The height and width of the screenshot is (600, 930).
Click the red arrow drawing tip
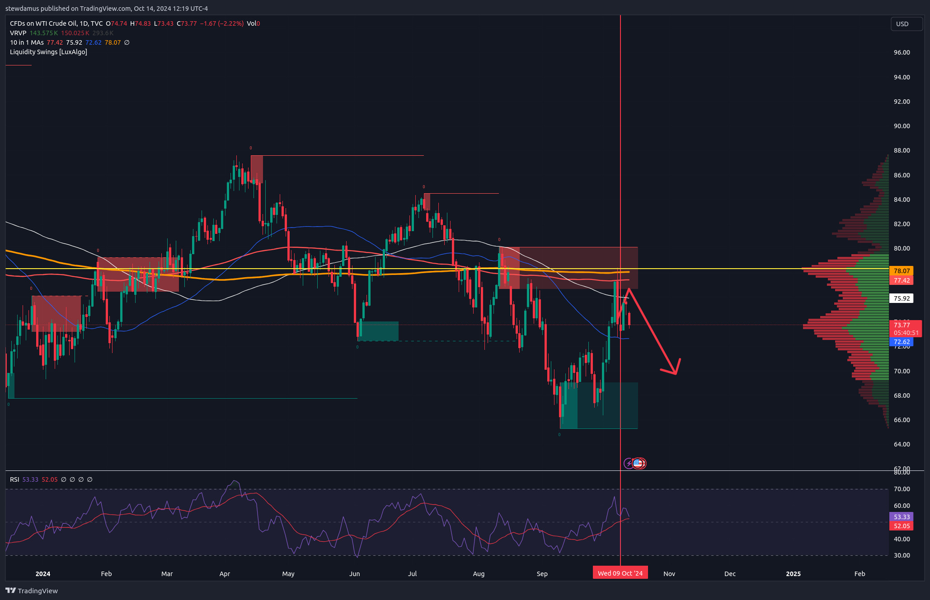tap(676, 373)
